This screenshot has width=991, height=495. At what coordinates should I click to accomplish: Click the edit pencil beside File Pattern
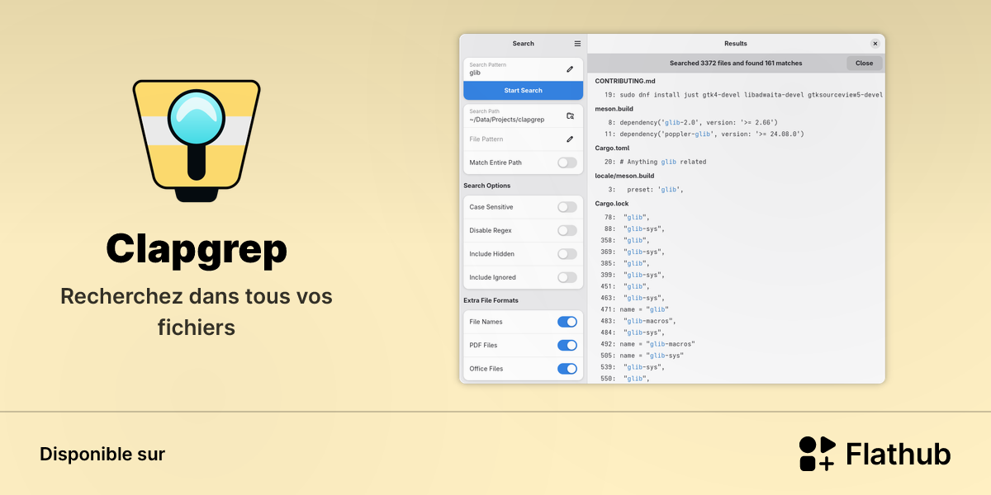point(570,139)
